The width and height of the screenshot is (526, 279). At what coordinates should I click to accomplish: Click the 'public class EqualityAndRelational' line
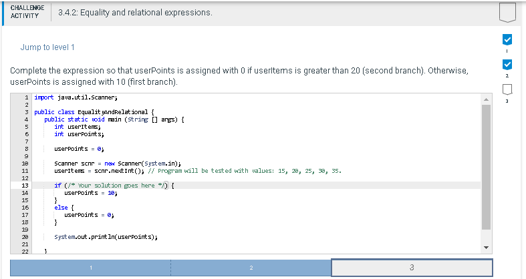pyautogui.click(x=94, y=112)
